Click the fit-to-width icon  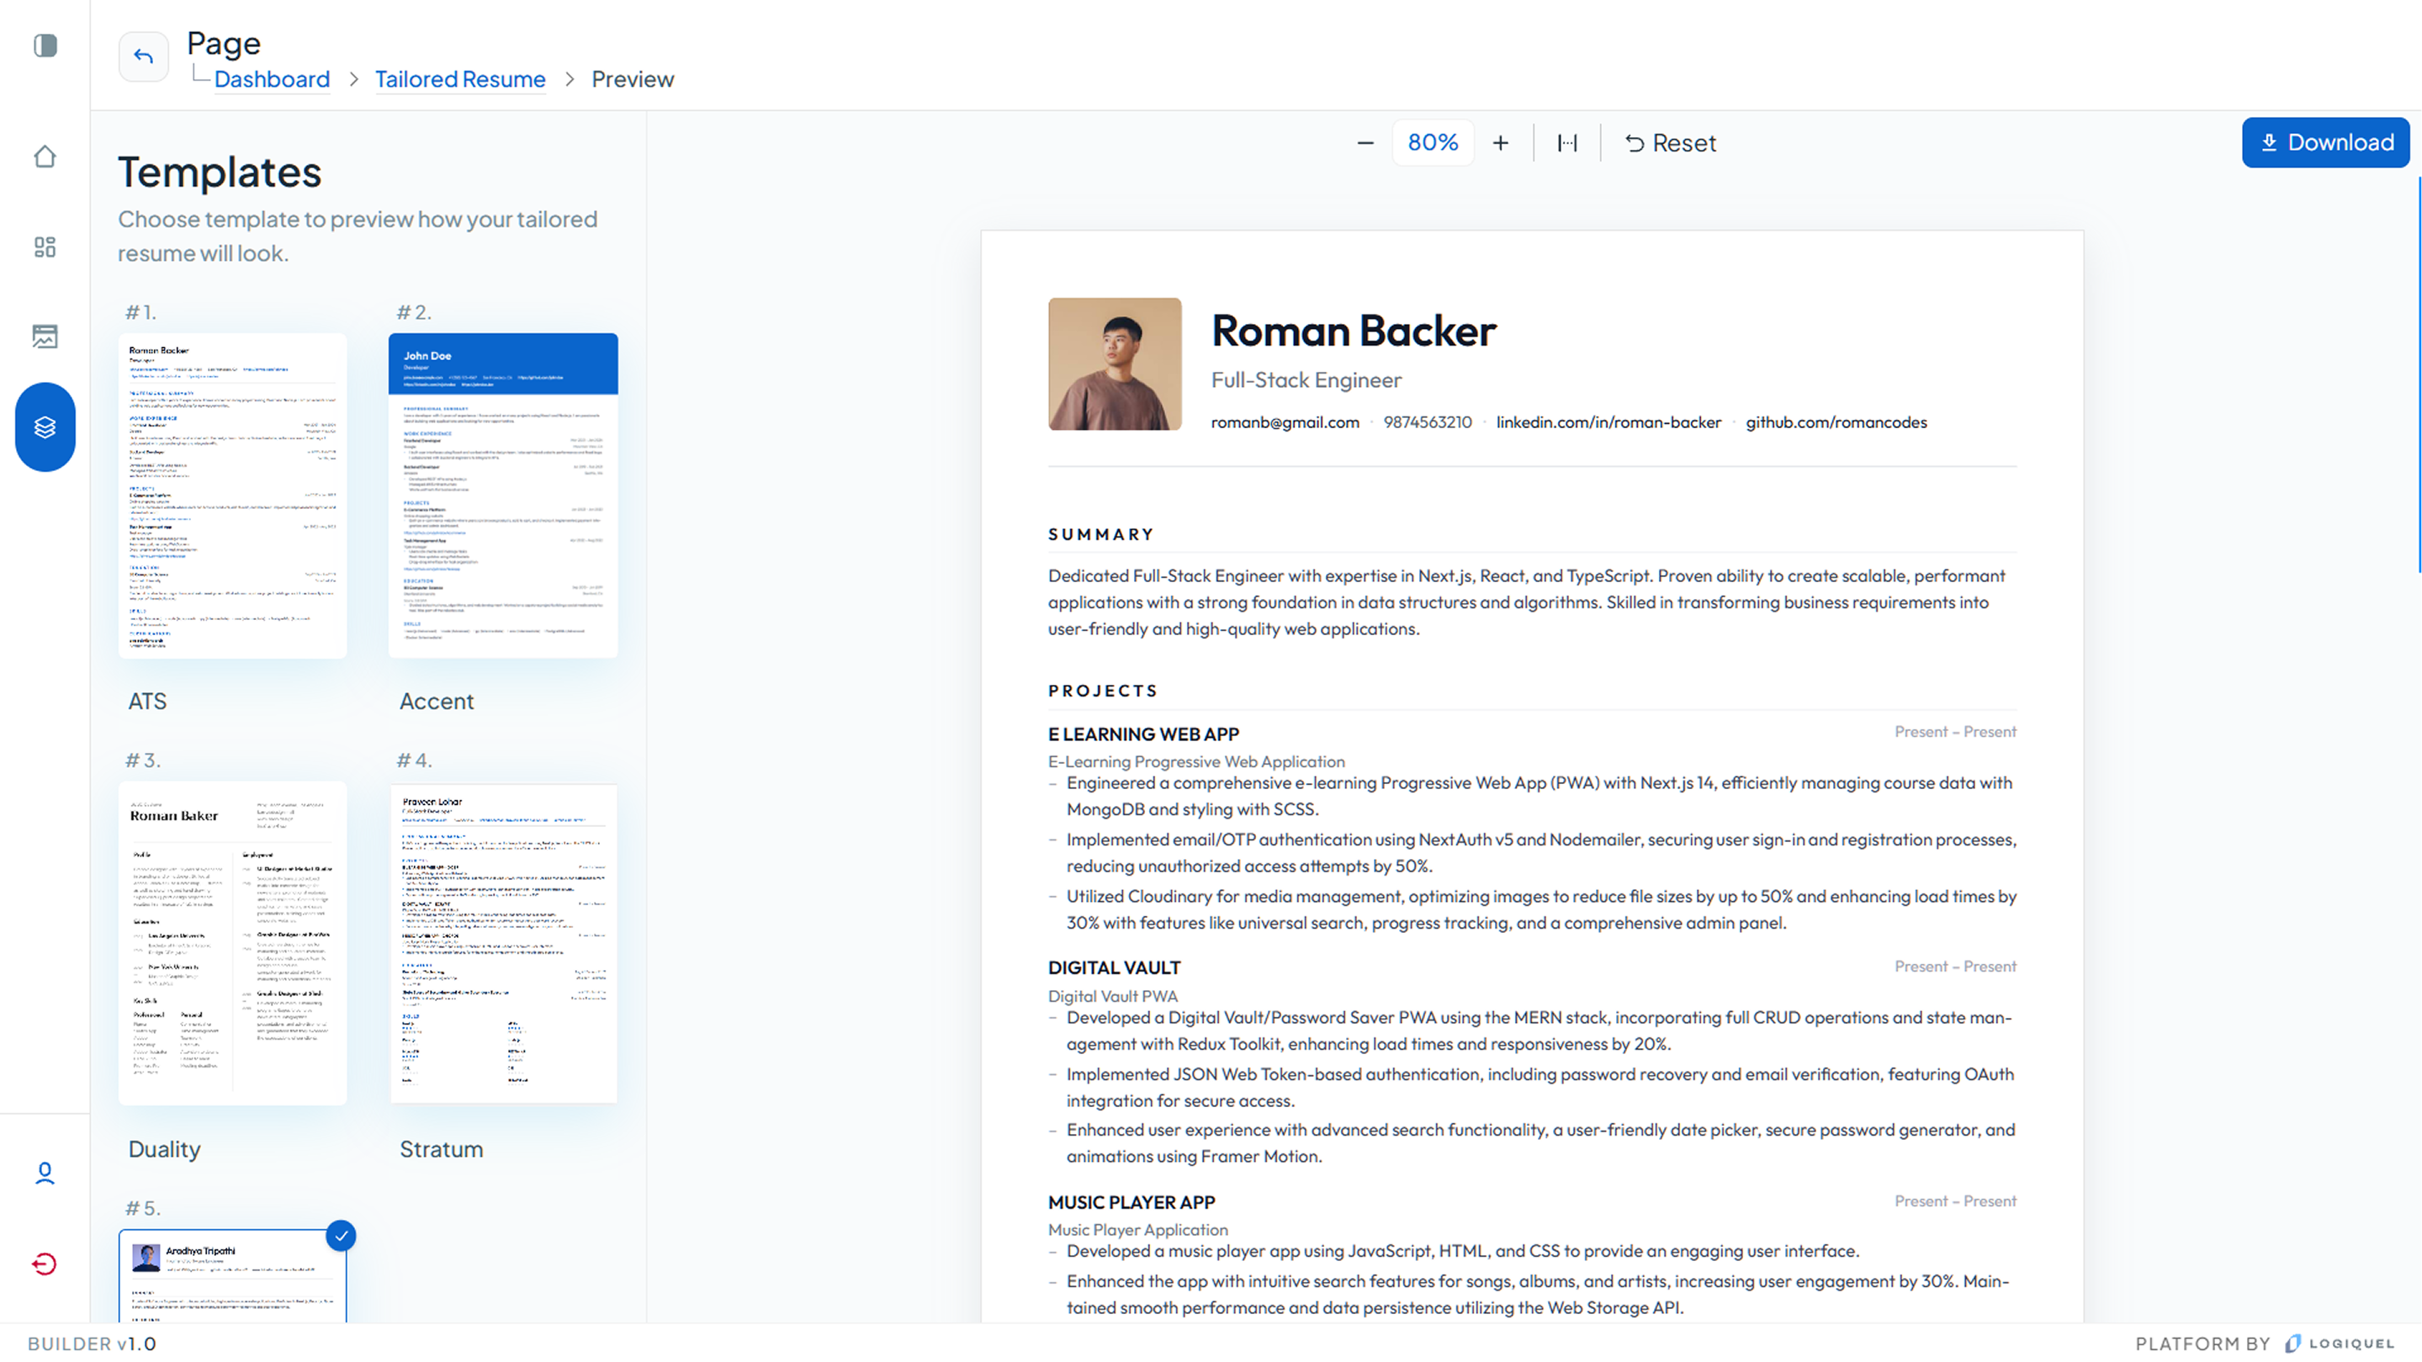[1567, 143]
